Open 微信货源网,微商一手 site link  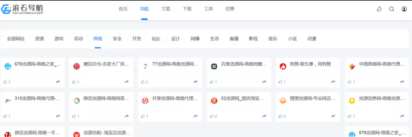pos(37,133)
